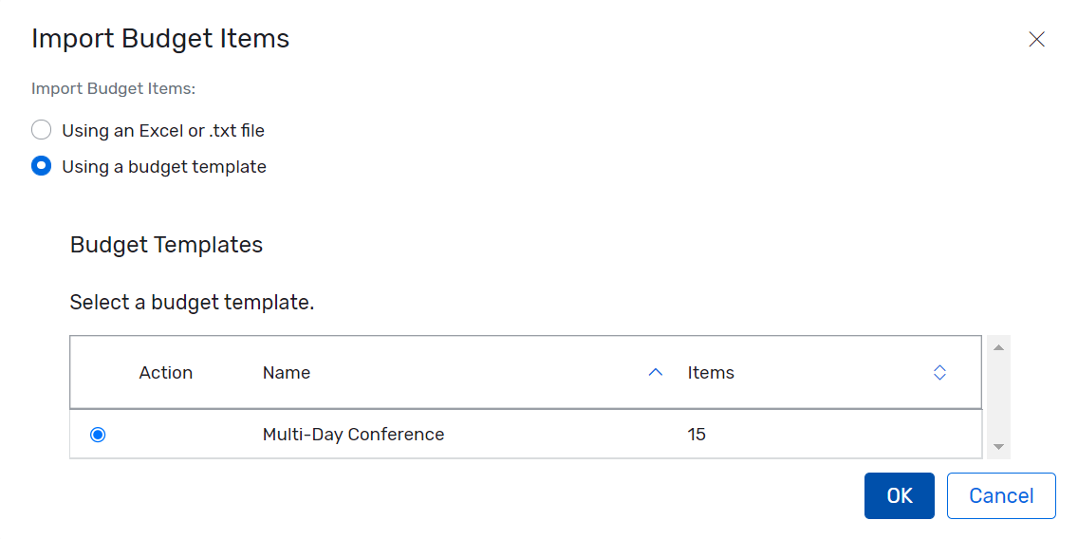Choose the budget template radio button
The image size is (1078, 539).
[41, 166]
